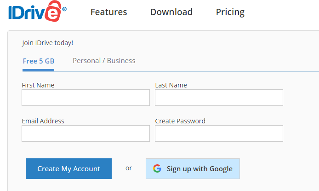Click the 'Email Address' label

tap(43, 121)
